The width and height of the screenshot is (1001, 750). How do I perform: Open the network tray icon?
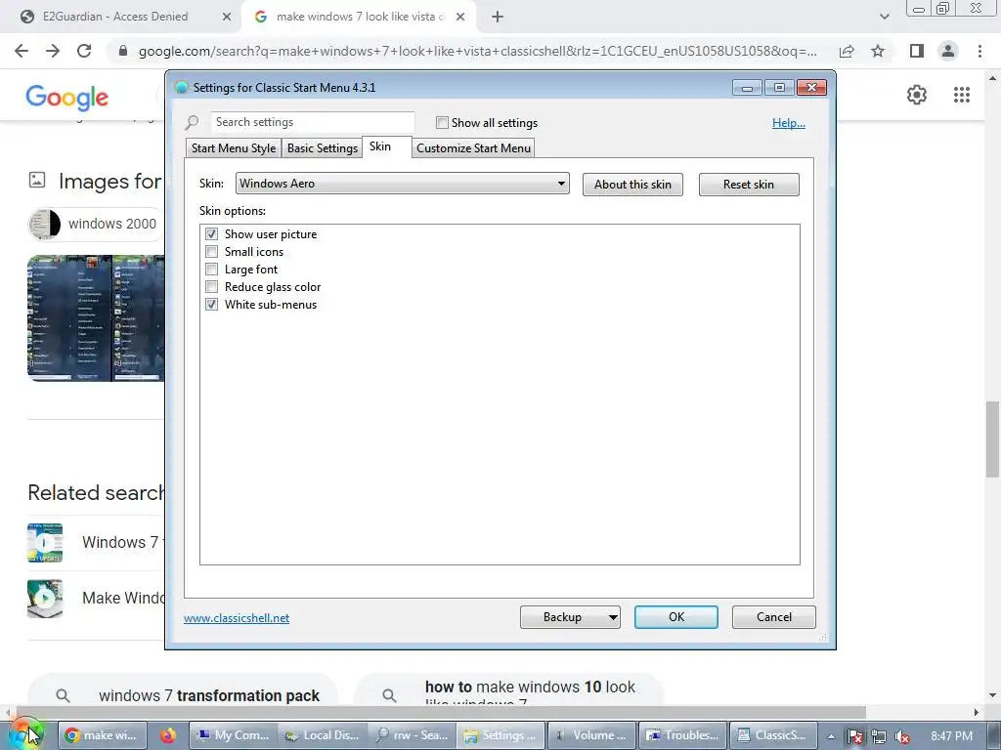[879, 736]
